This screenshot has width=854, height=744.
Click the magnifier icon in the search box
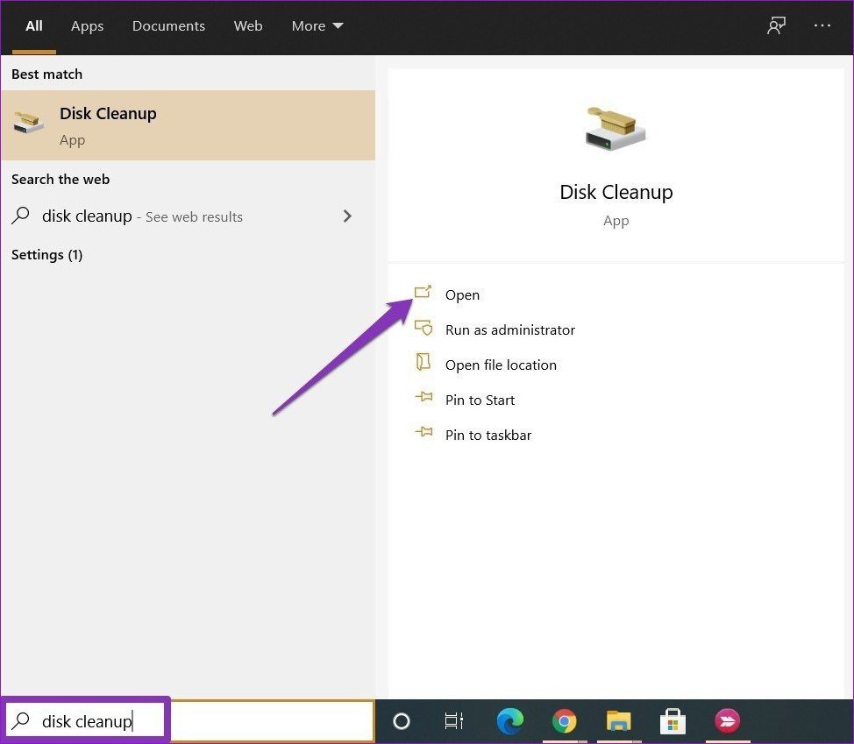coord(19,720)
